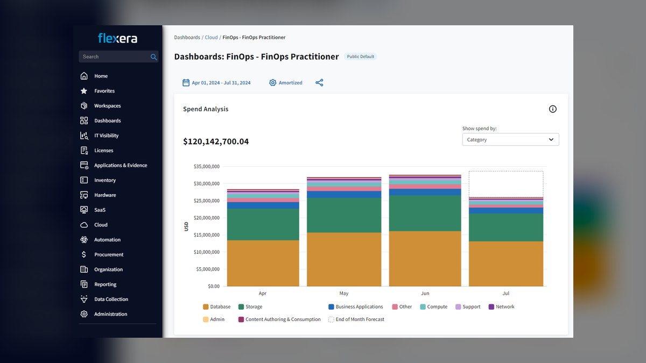Screen dimensions: 646x363
Task: Click total spend $120,142,700.04
Action: click(216, 142)
